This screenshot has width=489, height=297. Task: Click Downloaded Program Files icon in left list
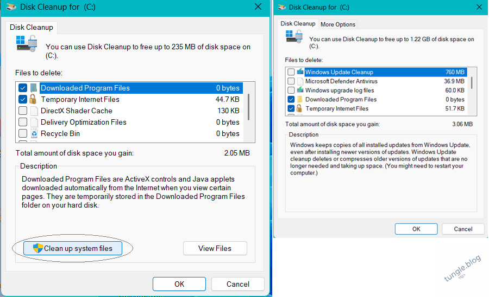coord(34,88)
